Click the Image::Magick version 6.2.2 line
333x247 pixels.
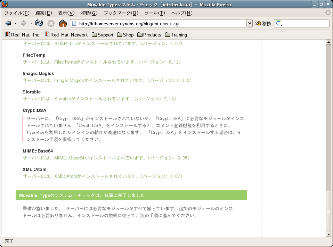107,81
